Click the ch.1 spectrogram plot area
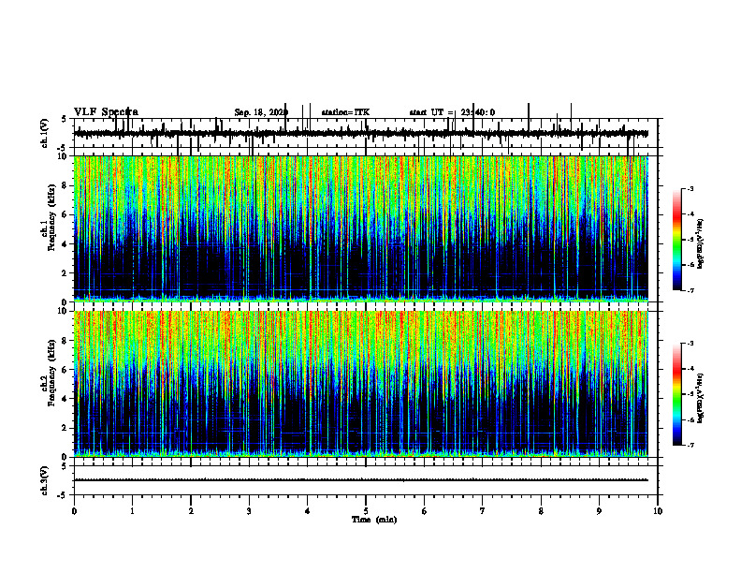741x573 pixels. 361,228
